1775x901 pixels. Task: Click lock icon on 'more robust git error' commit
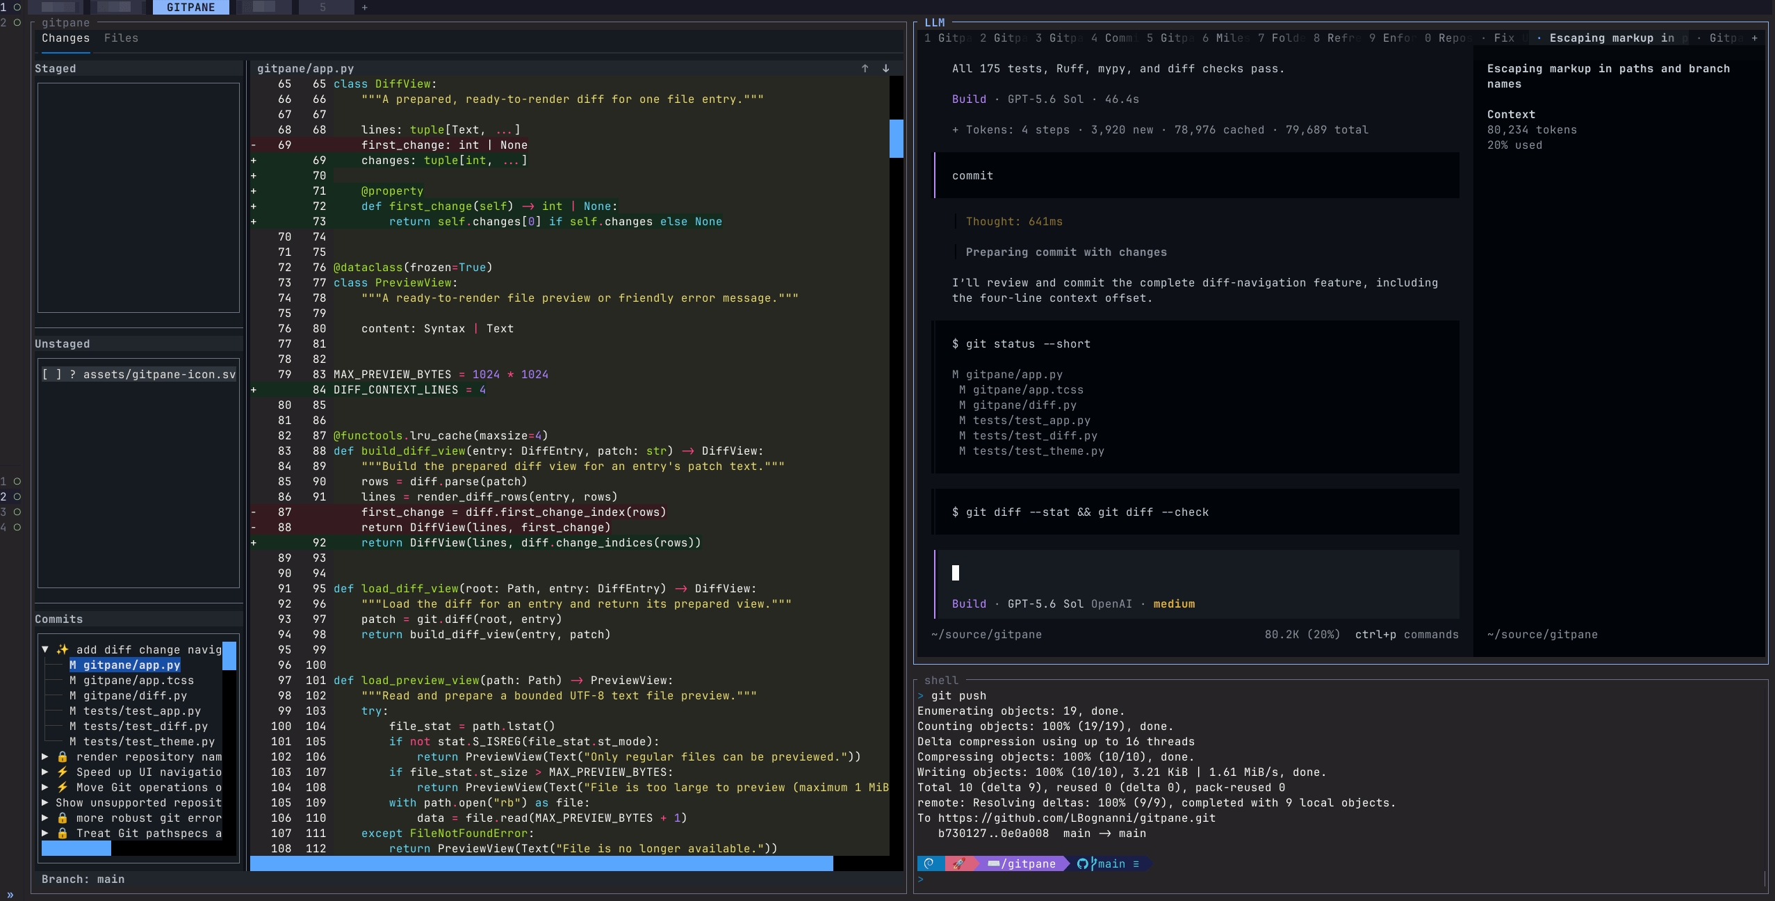63,818
